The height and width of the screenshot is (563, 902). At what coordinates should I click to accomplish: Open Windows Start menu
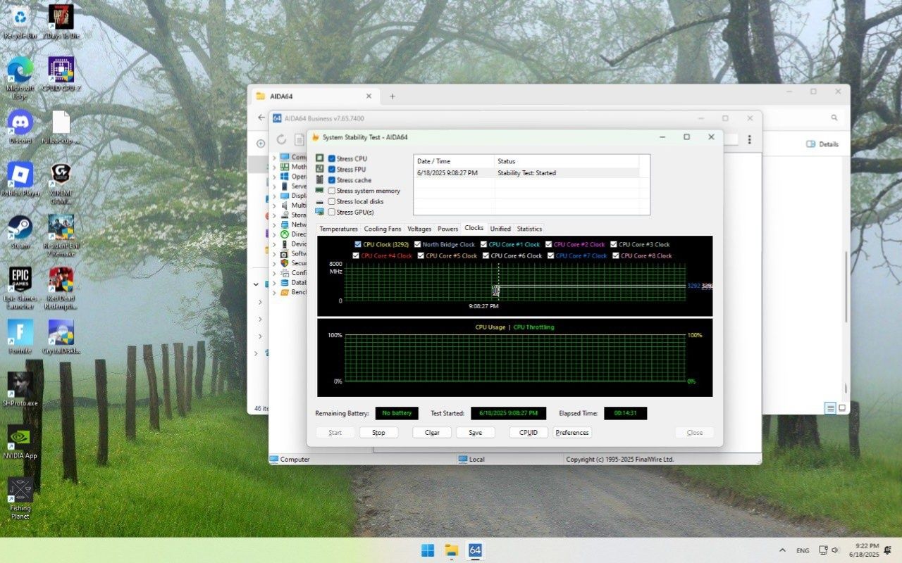(428, 550)
